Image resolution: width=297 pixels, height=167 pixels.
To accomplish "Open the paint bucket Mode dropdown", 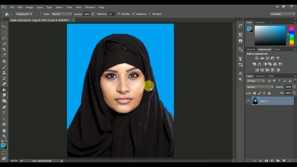I will 62,14.
